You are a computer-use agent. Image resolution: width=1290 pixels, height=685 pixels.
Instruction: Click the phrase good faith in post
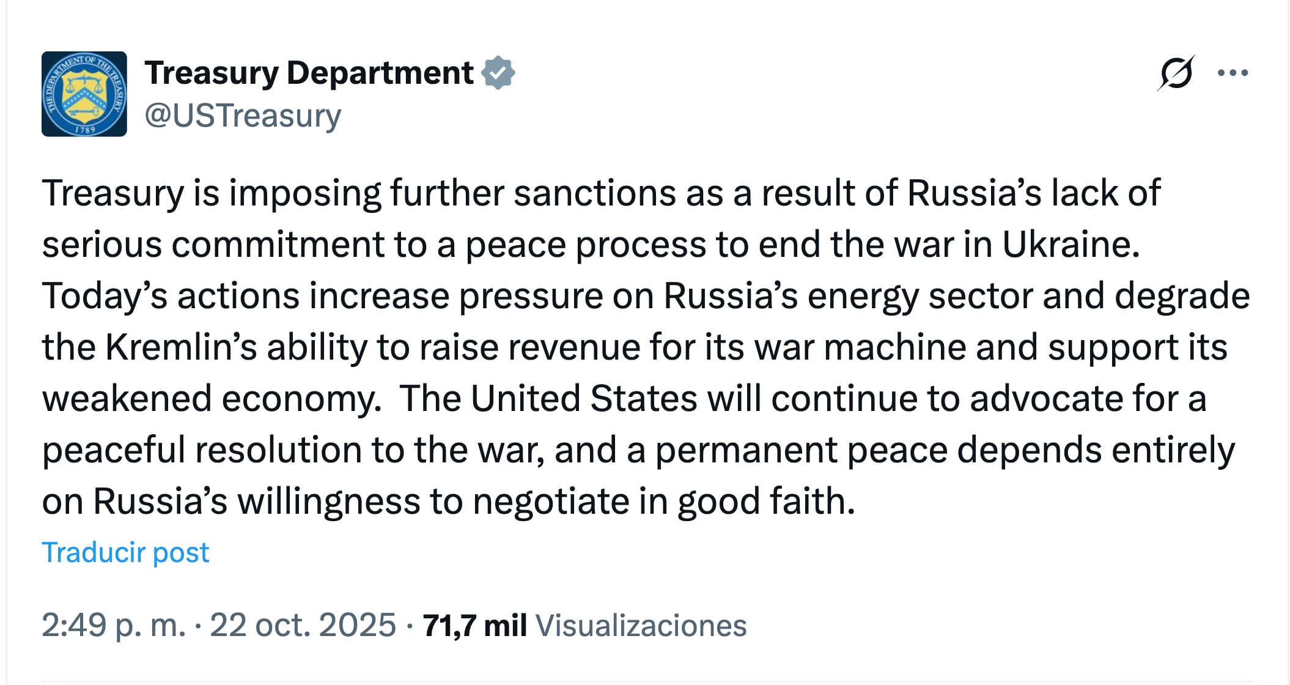[x=765, y=502]
